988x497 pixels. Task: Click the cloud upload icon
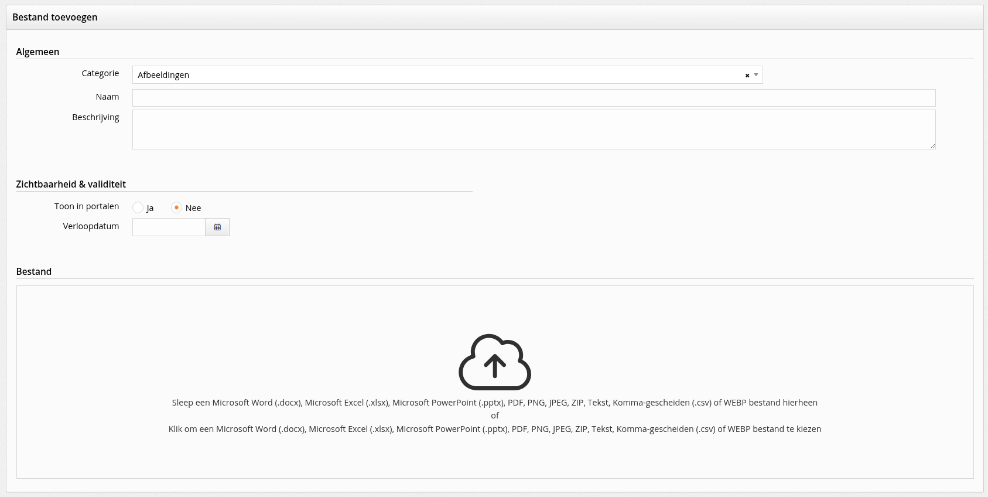pyautogui.click(x=494, y=362)
